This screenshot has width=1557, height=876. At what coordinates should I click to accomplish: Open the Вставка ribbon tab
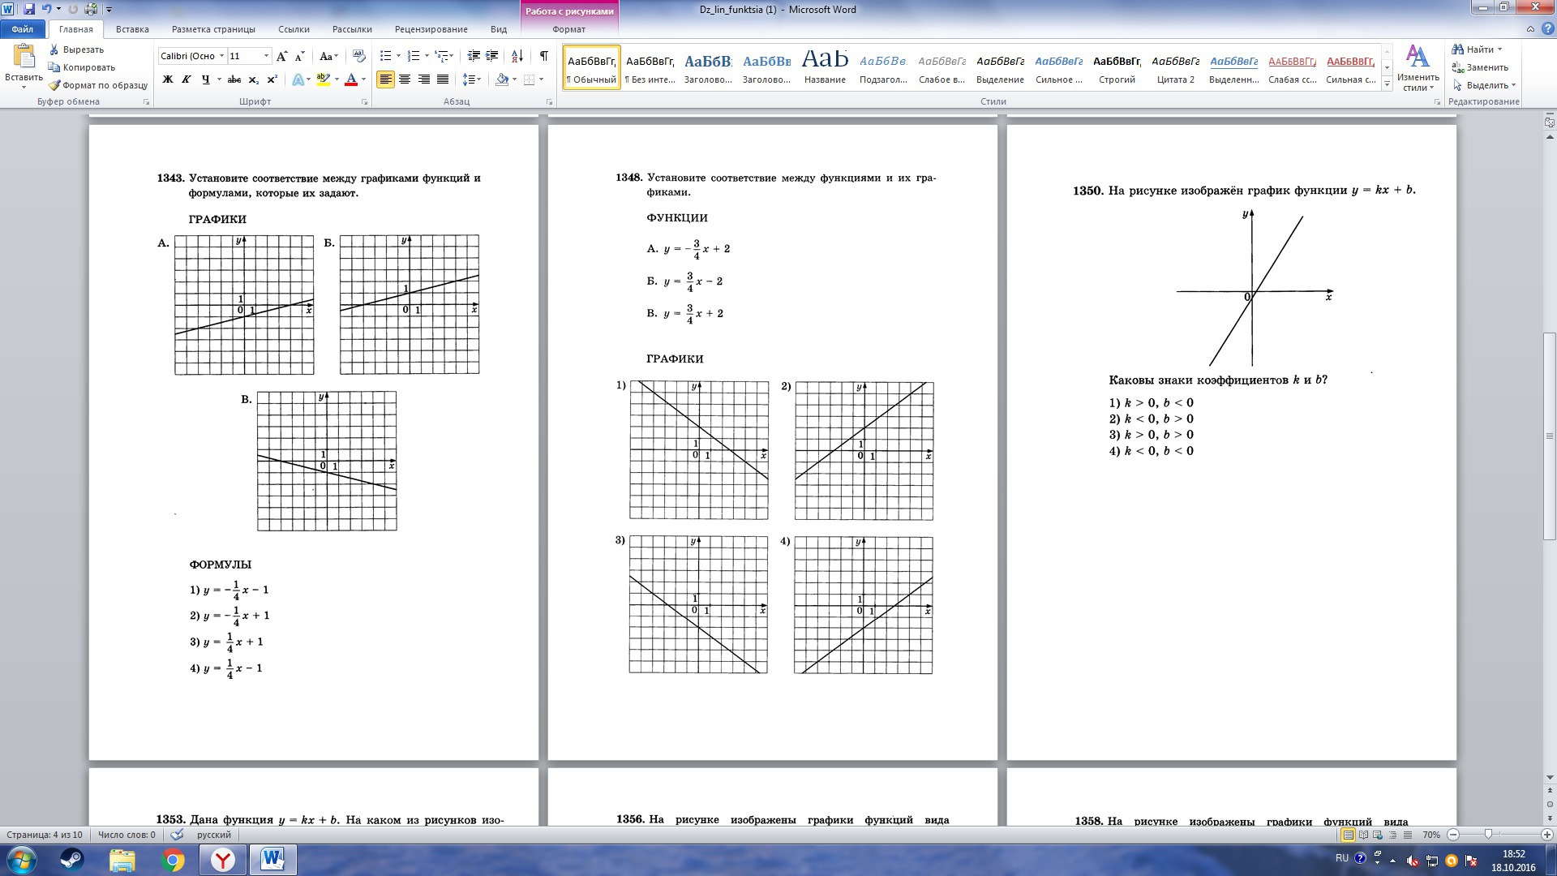pos(132,29)
